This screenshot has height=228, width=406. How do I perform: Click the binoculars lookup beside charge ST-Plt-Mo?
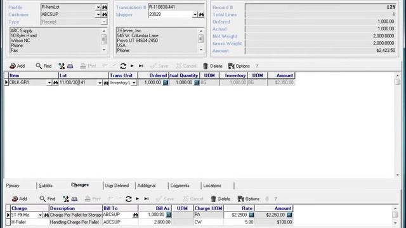tap(46, 215)
